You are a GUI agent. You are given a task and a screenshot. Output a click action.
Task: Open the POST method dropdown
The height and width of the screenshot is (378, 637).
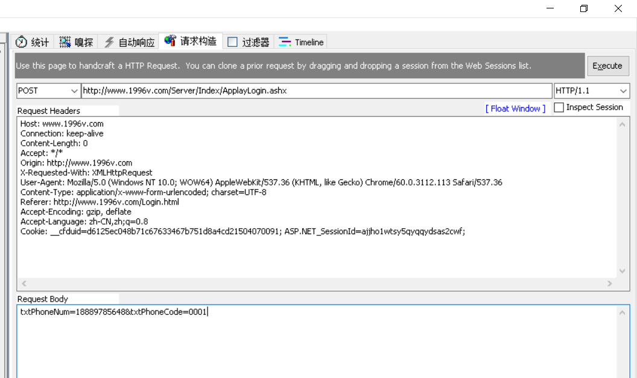(74, 91)
